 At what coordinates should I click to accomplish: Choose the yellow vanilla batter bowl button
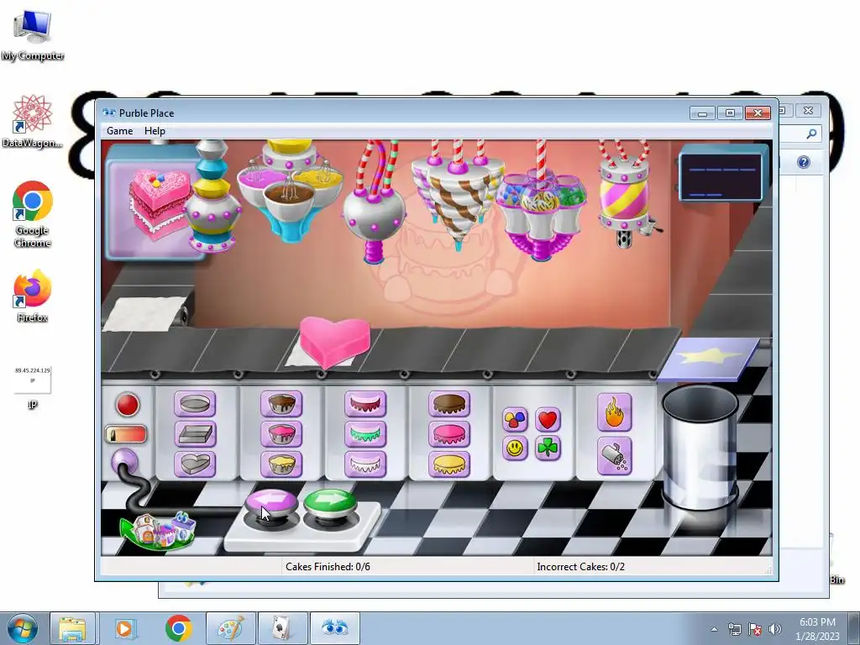281,464
